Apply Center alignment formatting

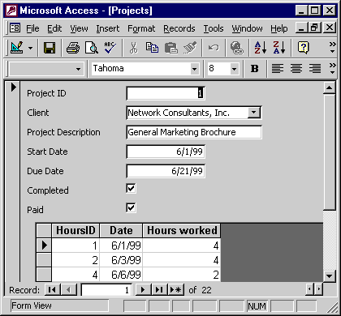pos(296,69)
